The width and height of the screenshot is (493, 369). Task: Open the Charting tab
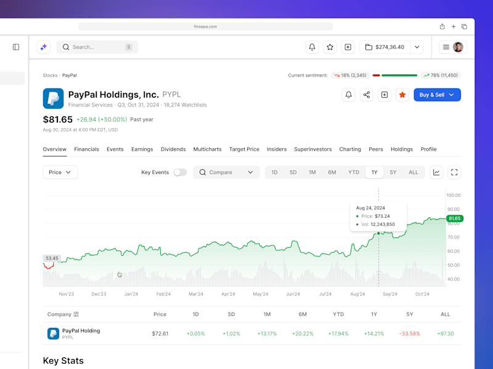tap(350, 149)
